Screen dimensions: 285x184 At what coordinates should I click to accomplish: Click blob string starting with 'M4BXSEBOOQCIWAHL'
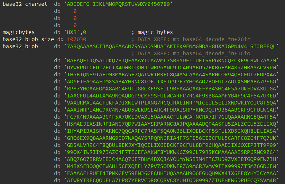coord(171,166)
